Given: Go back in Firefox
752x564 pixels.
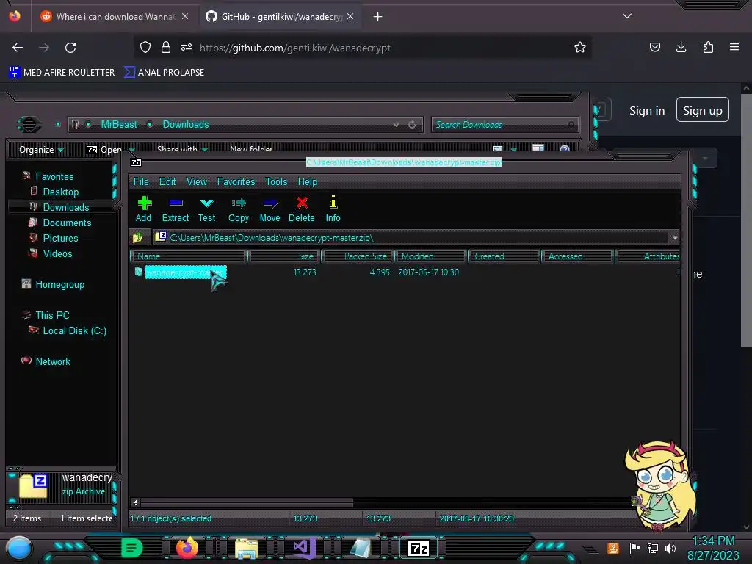Looking at the screenshot, I should click(18, 48).
